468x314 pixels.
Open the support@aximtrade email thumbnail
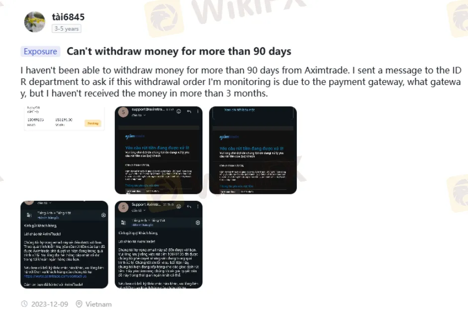[x=159, y=150]
